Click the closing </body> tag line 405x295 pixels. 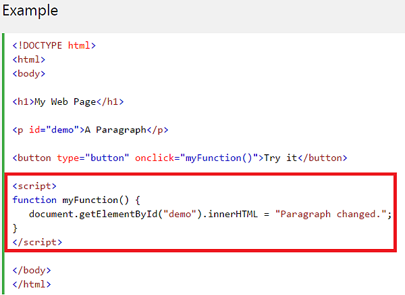tap(32, 271)
